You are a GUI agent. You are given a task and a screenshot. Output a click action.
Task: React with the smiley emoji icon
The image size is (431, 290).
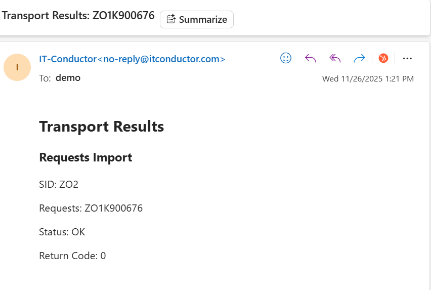point(286,58)
